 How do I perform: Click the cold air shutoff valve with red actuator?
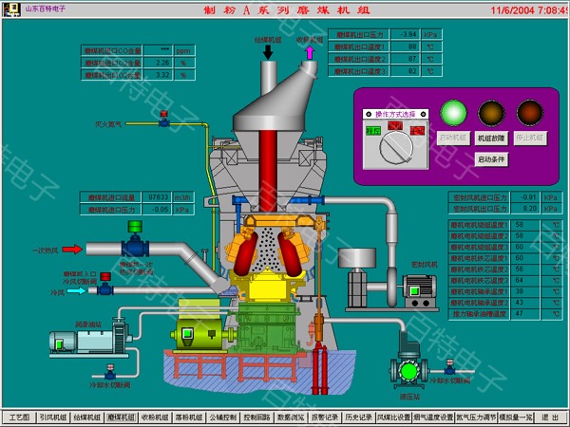(x=104, y=277)
